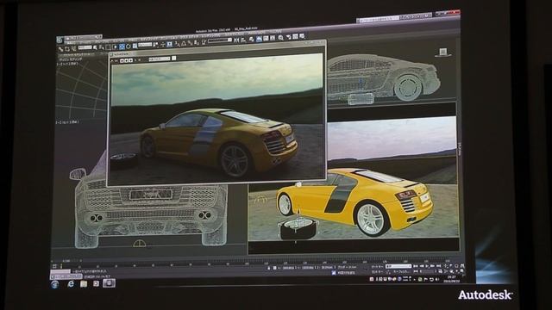The width and height of the screenshot is (552, 310).
Task: Toggle the Spinner Snap button
Action: point(196,42)
